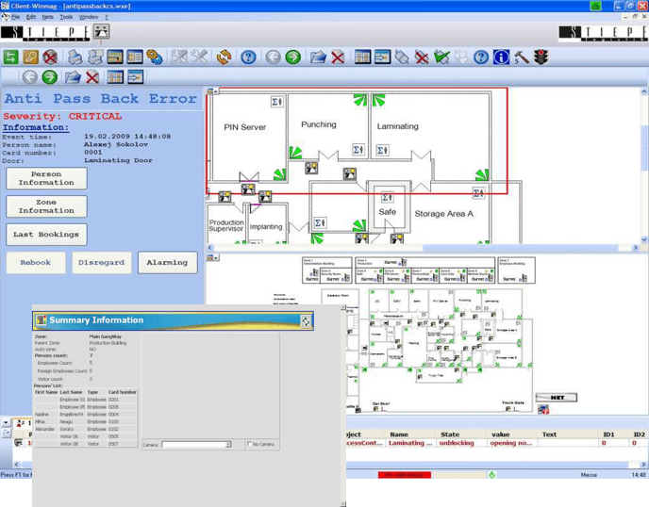Click the alarm icon in event row
Viewport: 649px width, 507px height.
click(18, 443)
